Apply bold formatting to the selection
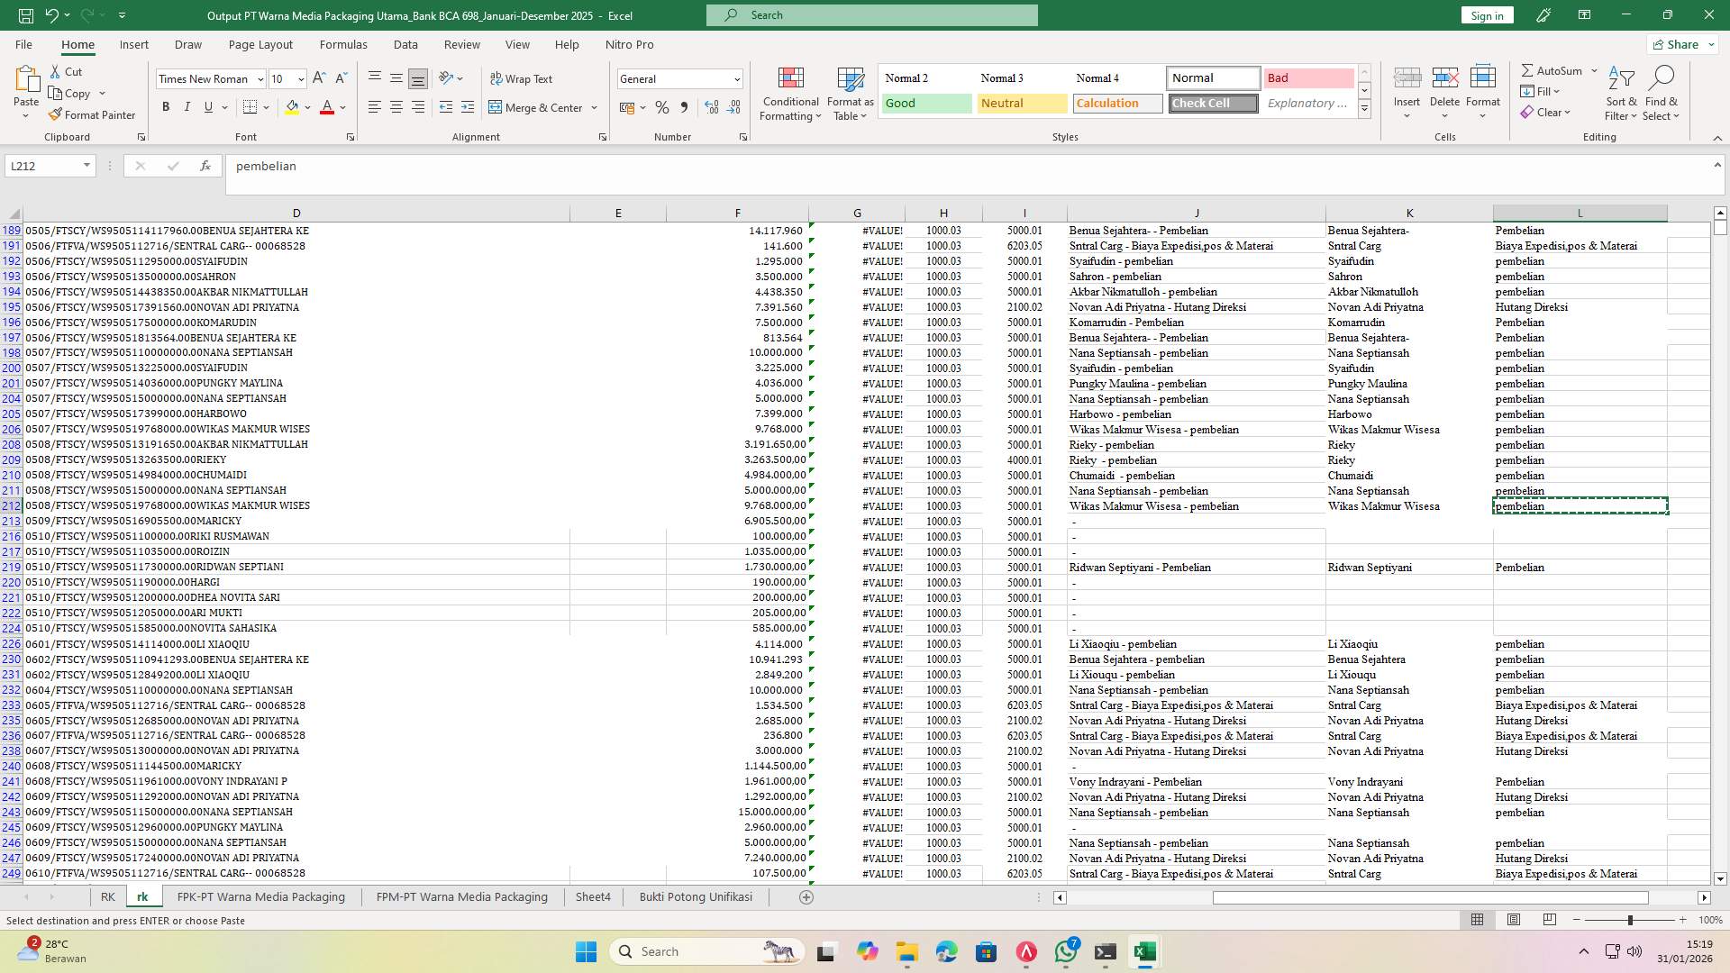 (x=166, y=107)
